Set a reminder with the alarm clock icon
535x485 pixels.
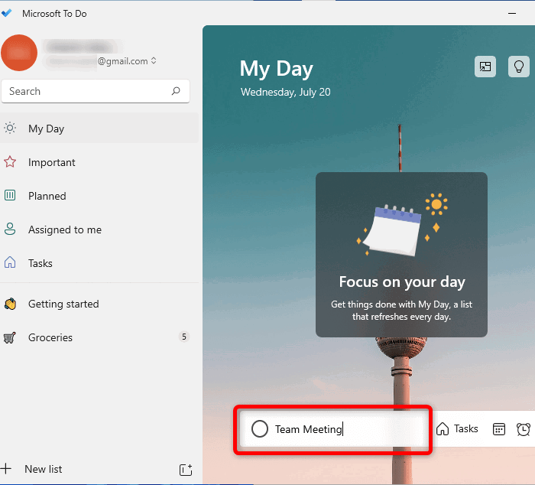(524, 429)
